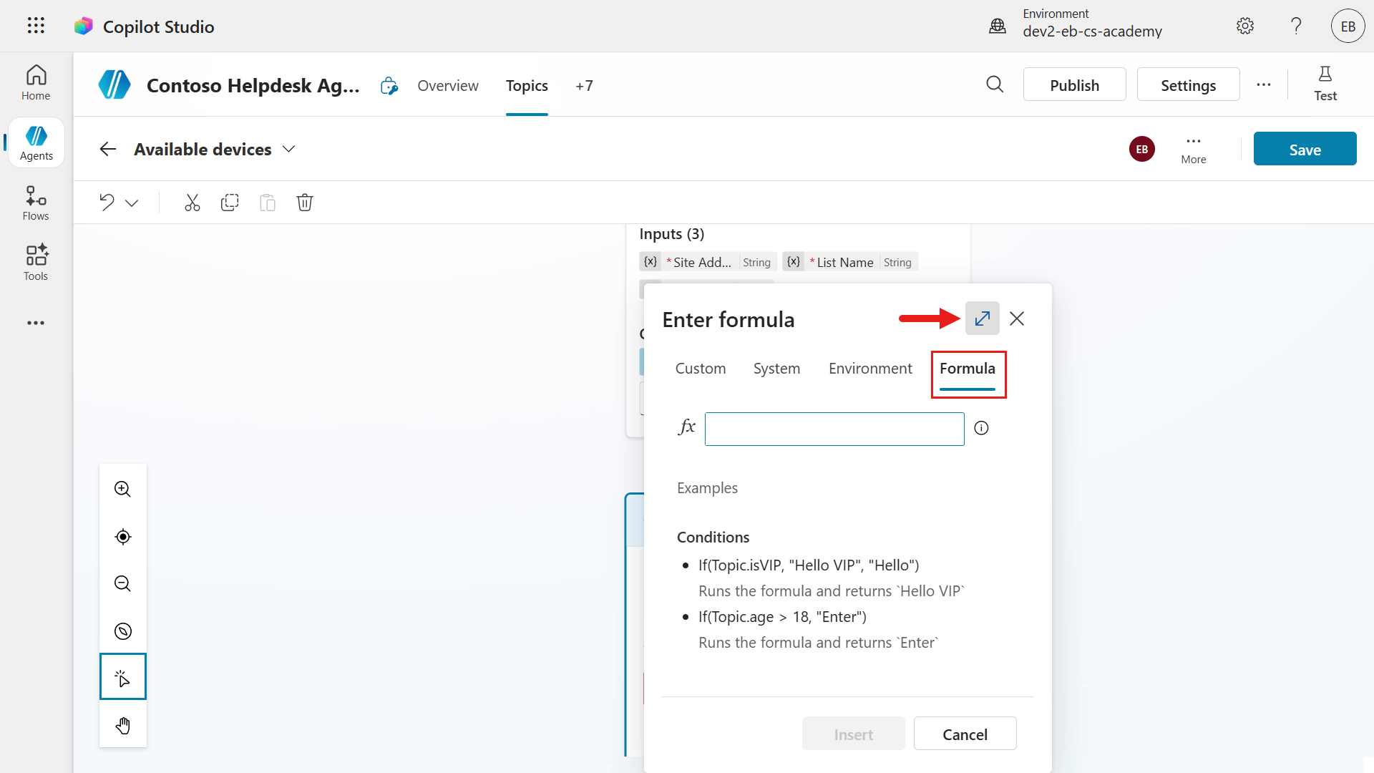This screenshot has height=773, width=1374.
Task: Click the If(Topic.age > 18, "Enter") example
Action: tap(782, 617)
